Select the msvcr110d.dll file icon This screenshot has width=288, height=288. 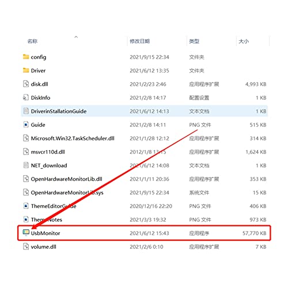tap(26, 151)
